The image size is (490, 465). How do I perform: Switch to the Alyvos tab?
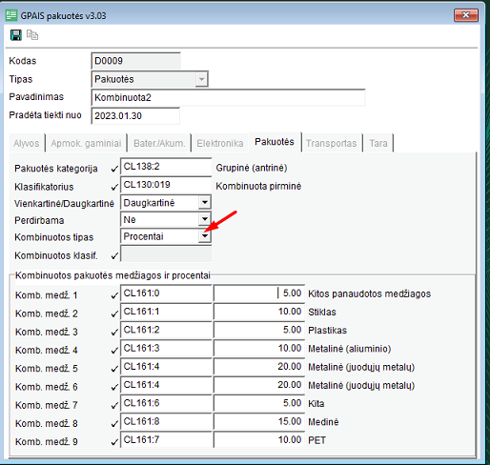tap(27, 143)
